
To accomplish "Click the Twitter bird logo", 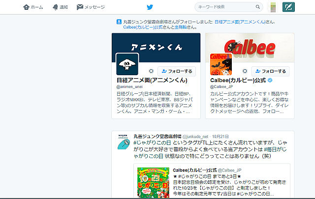I will tap(150, 7).
